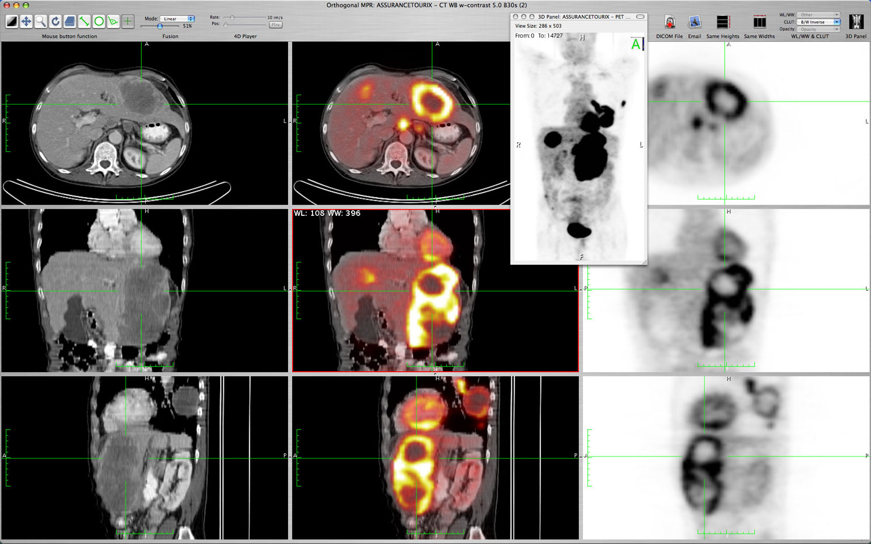
Task: Click the axial CT image view
Action: click(x=145, y=123)
